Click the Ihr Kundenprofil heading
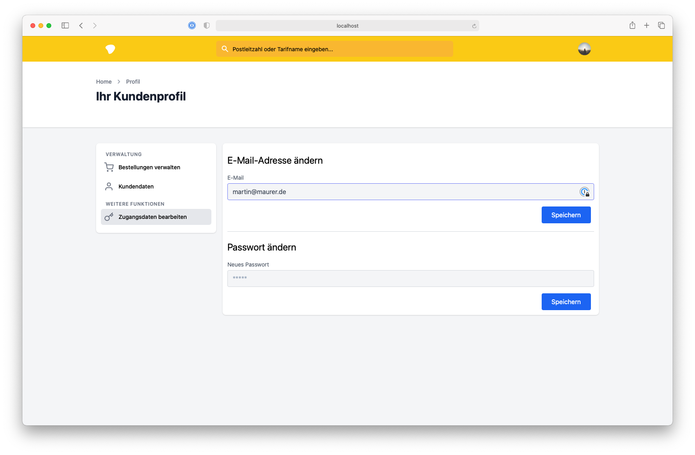695x455 pixels. click(141, 96)
